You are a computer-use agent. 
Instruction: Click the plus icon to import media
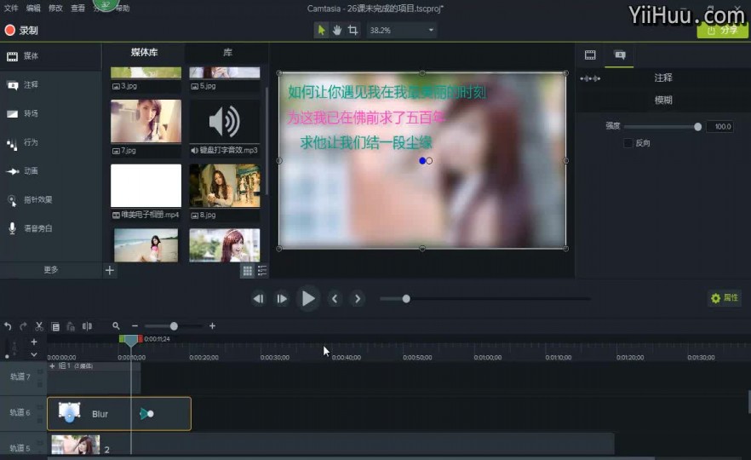(110, 270)
